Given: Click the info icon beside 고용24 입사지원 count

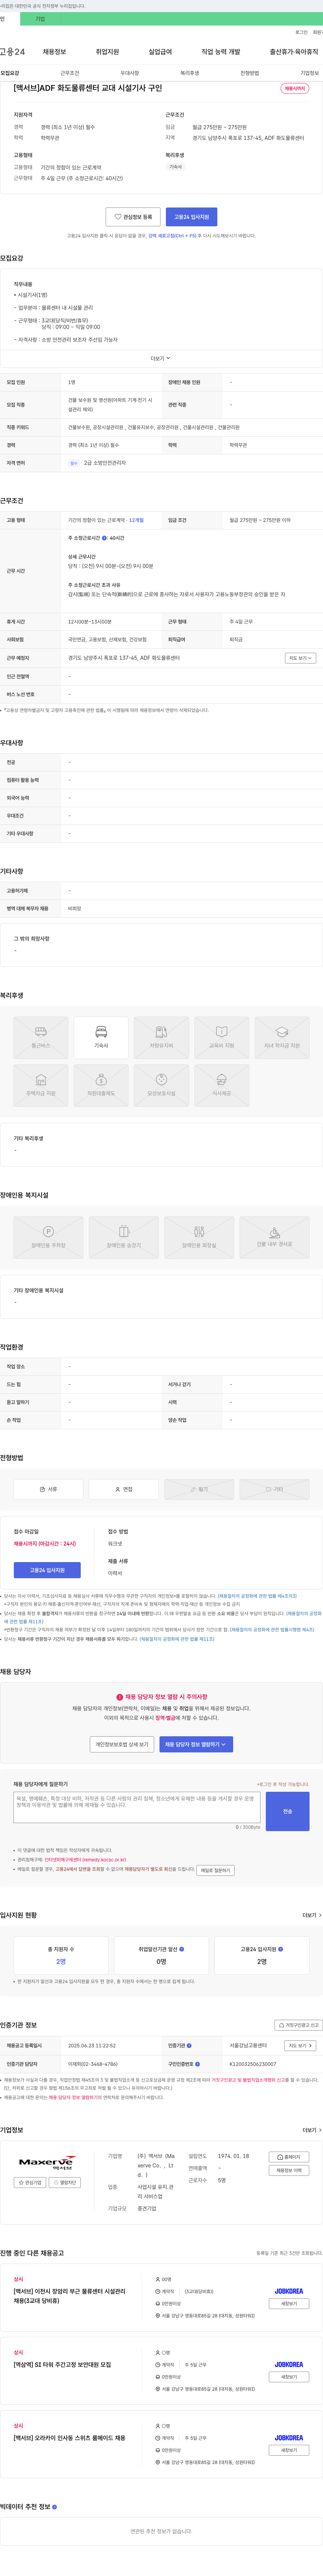Looking at the screenshot, I should tap(280, 1949).
